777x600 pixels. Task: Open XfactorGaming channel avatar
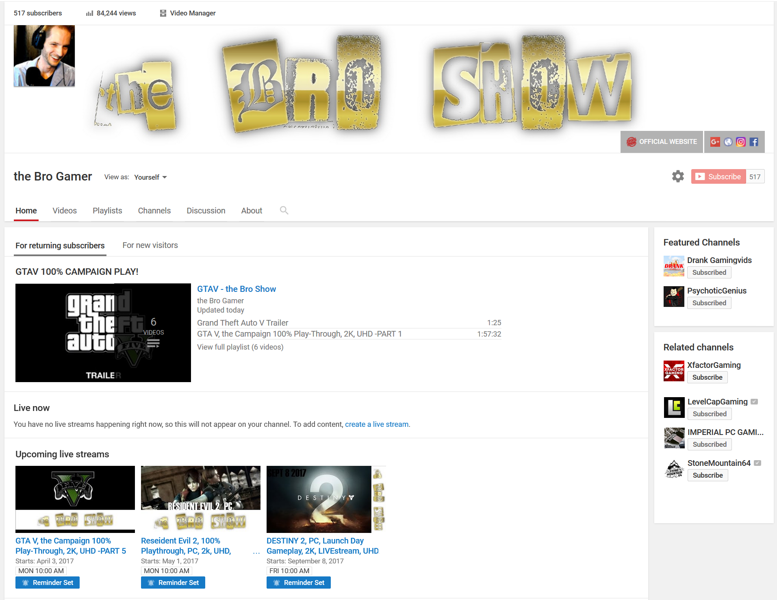[x=674, y=371]
